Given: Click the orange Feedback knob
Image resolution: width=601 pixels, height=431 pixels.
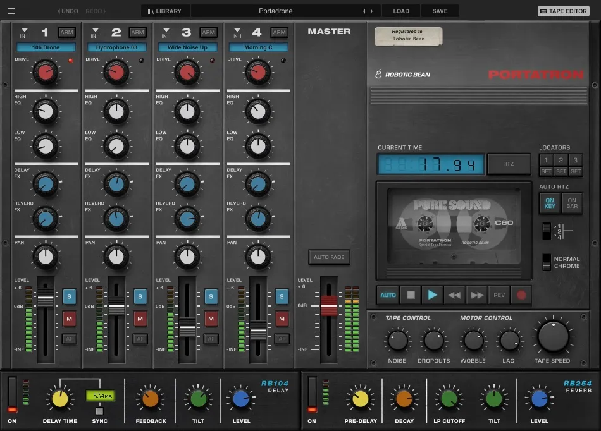Looking at the screenshot, I should pyautogui.click(x=151, y=399).
